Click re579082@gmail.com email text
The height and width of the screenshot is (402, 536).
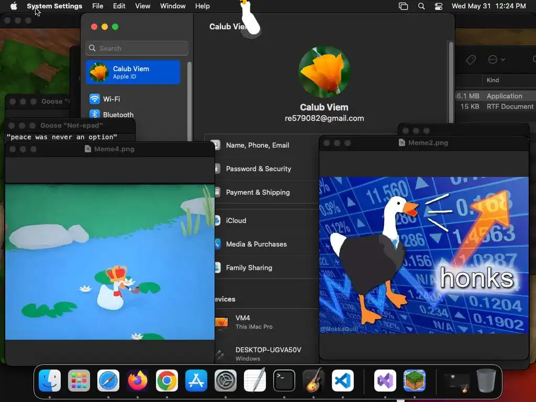click(324, 118)
